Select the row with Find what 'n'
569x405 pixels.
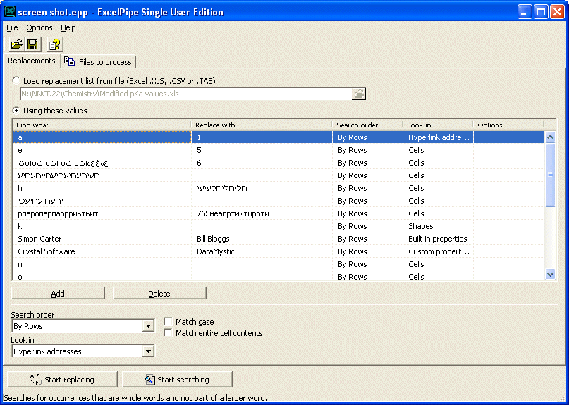(279, 264)
